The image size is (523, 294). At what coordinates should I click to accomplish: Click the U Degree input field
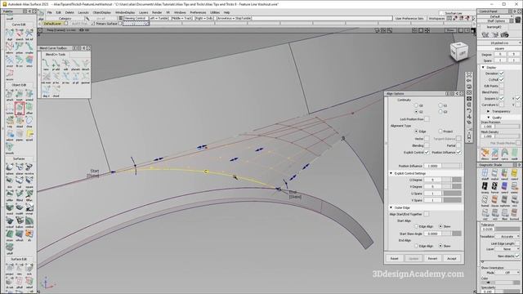click(x=432, y=180)
